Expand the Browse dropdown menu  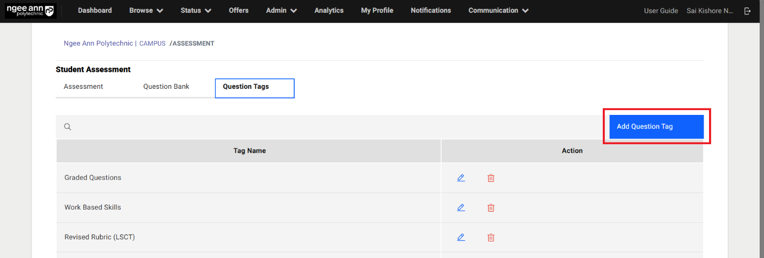[146, 11]
